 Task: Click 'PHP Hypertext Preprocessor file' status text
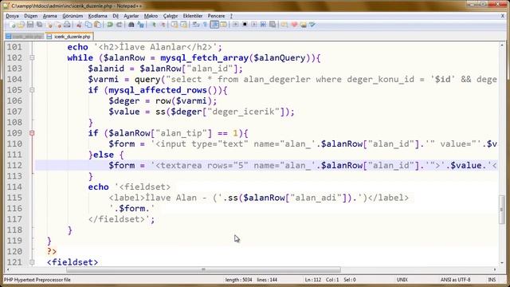(x=37, y=280)
